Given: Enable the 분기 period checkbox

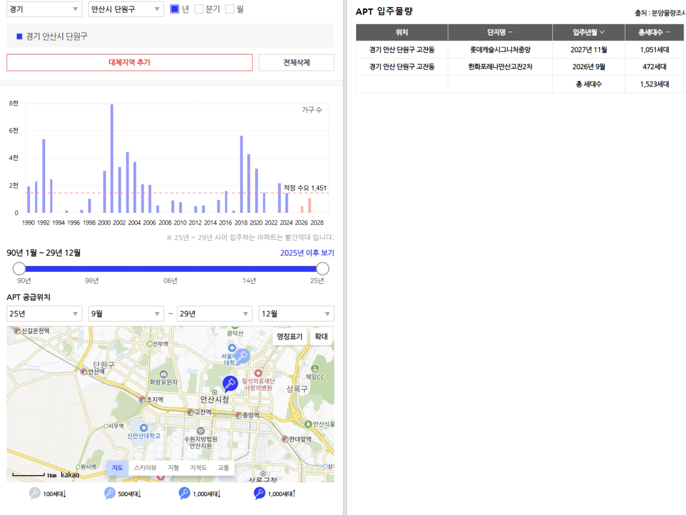Looking at the screenshot, I should click(199, 9).
